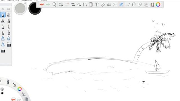Open Brush Properties sliders icon
The image size is (180, 101).
(3, 9)
